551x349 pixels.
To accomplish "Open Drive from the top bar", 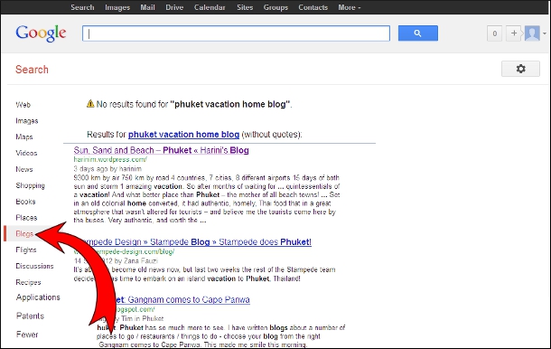I will click(174, 7).
